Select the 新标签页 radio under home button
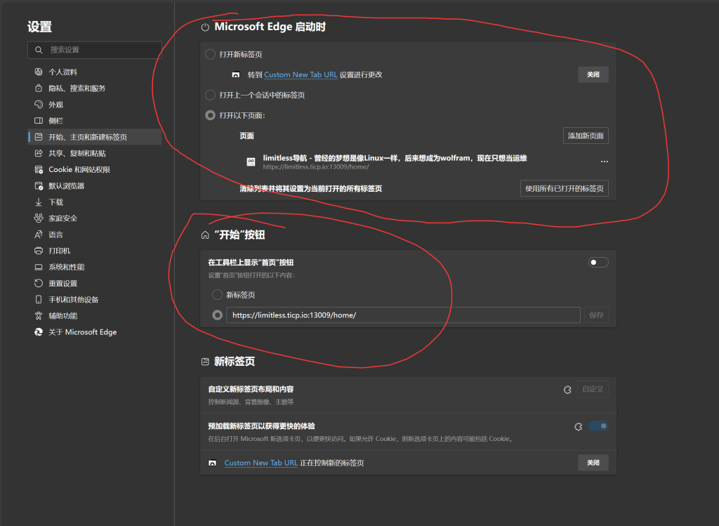 coord(218,294)
